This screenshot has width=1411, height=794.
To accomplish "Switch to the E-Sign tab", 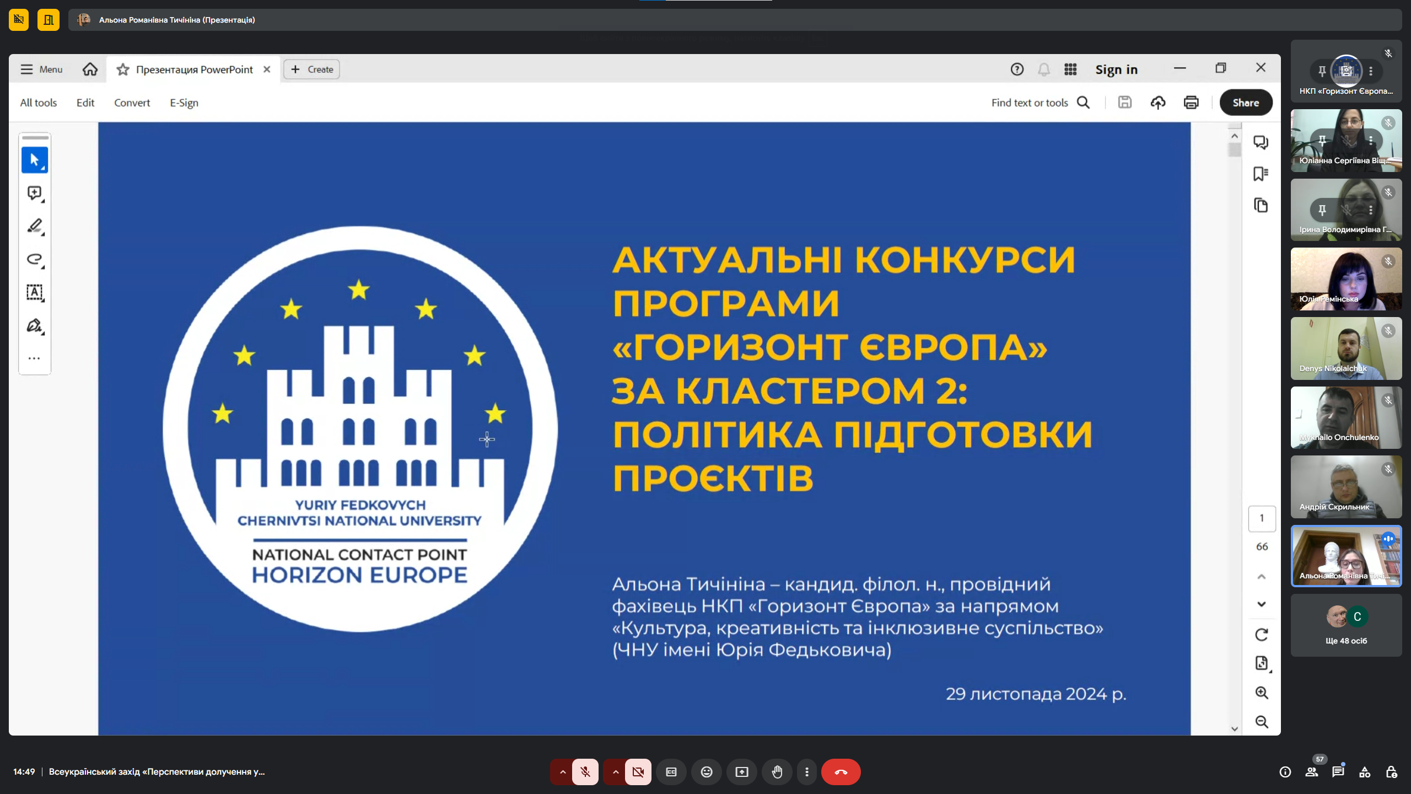I will point(183,103).
